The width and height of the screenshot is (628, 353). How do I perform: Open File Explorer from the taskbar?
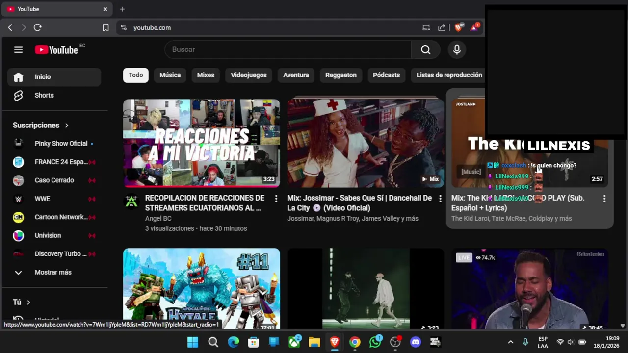tap(314, 342)
